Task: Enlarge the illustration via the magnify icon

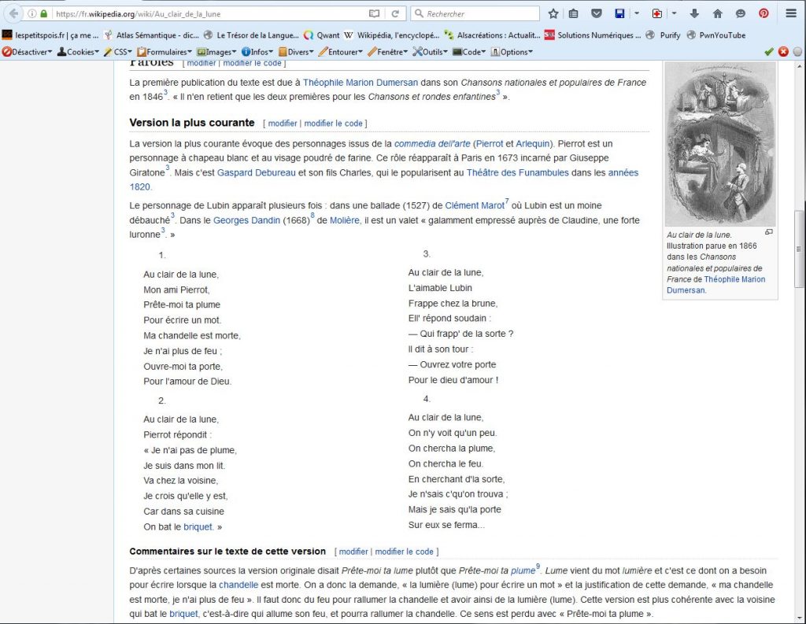Action: (769, 232)
